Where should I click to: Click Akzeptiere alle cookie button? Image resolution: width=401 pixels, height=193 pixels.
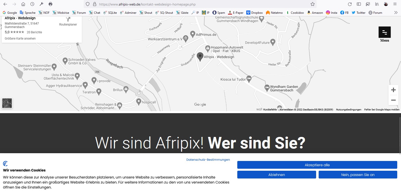(x=317, y=165)
